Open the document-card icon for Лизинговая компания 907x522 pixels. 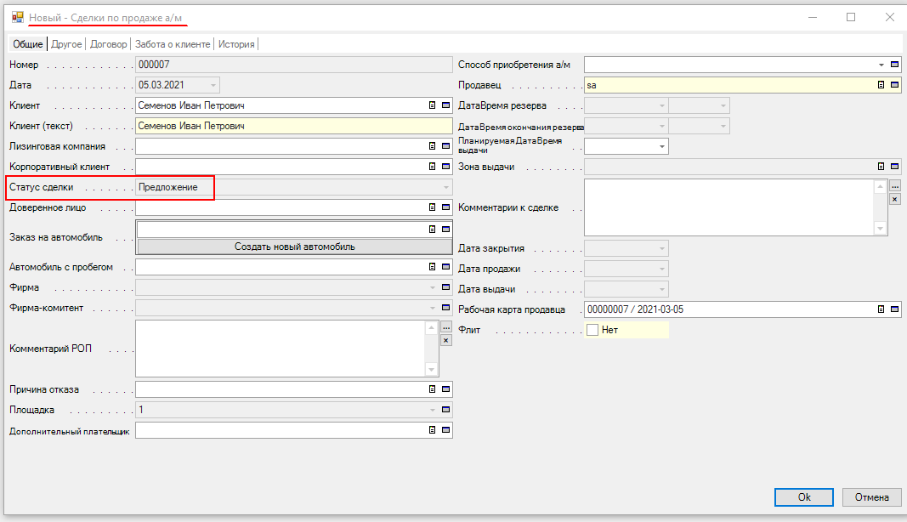[x=433, y=146]
